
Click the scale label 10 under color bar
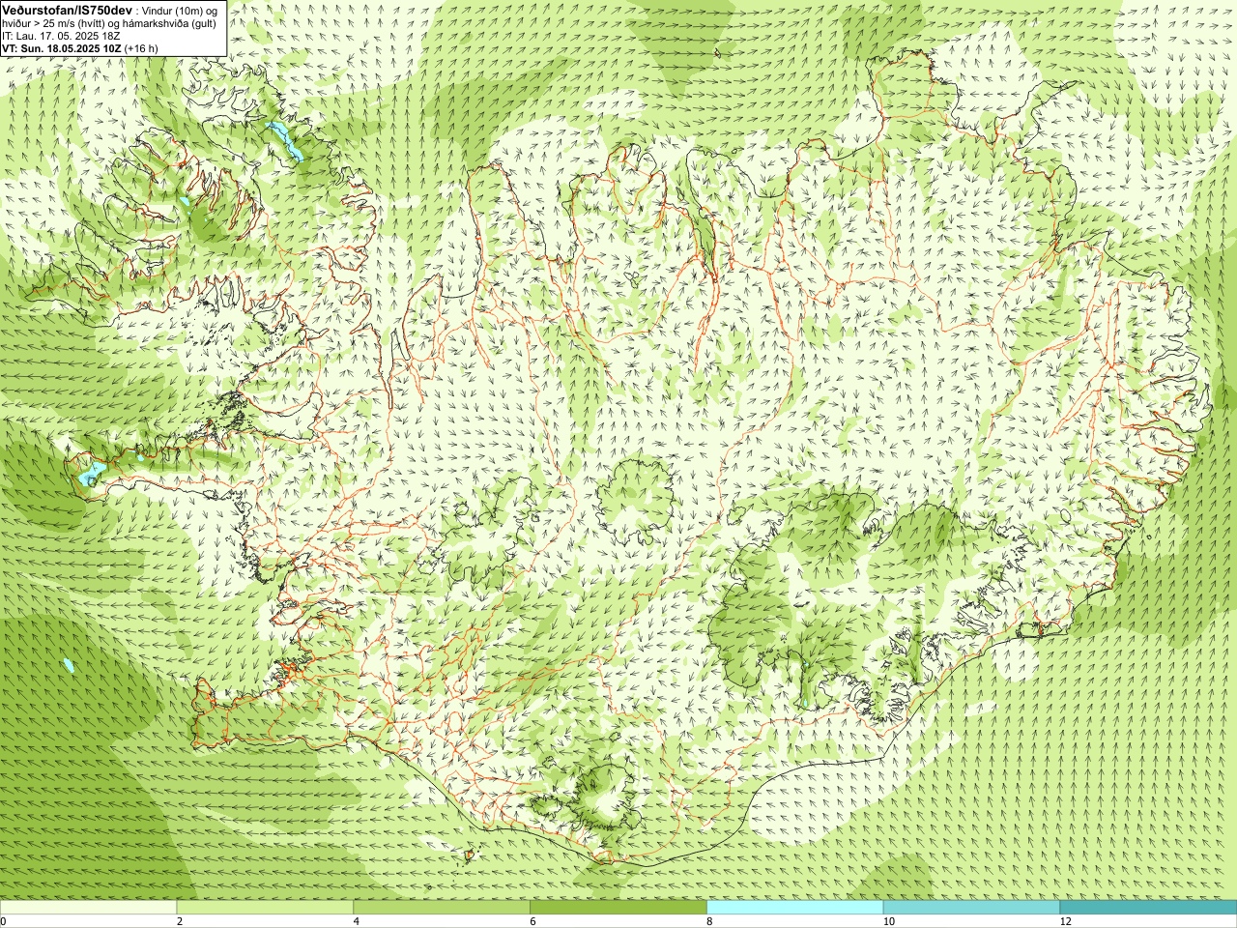point(888,921)
